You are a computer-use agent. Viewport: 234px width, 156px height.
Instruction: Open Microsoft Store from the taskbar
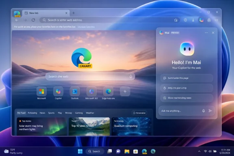coord(136,152)
